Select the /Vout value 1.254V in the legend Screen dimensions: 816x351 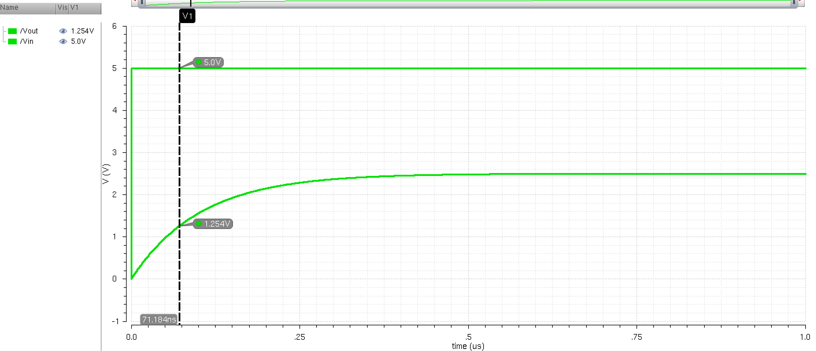pyautogui.click(x=83, y=31)
